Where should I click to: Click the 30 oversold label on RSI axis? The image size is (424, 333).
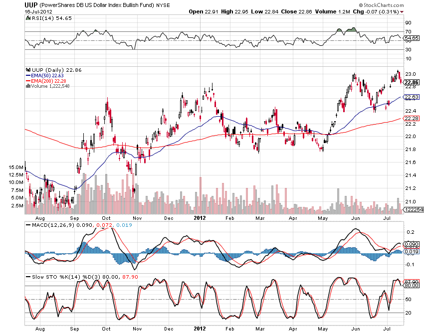point(408,49)
